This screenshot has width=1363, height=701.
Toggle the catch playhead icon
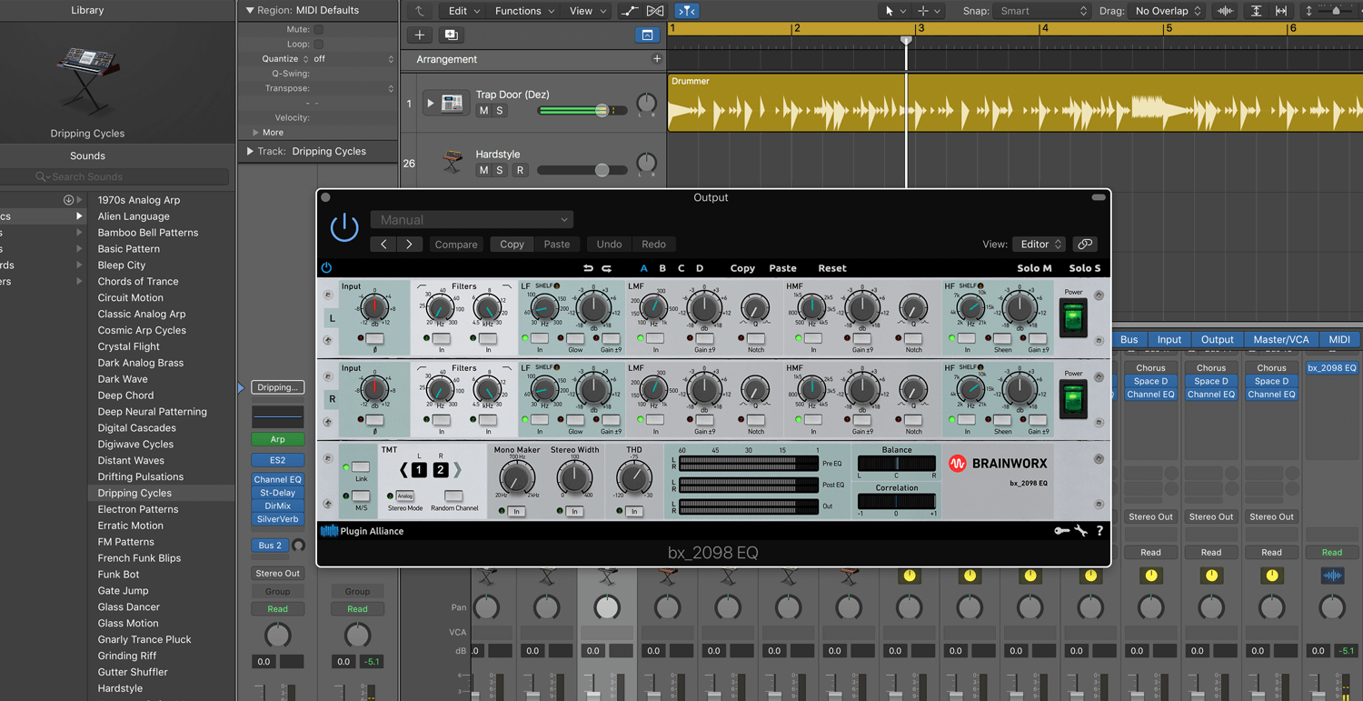[687, 11]
